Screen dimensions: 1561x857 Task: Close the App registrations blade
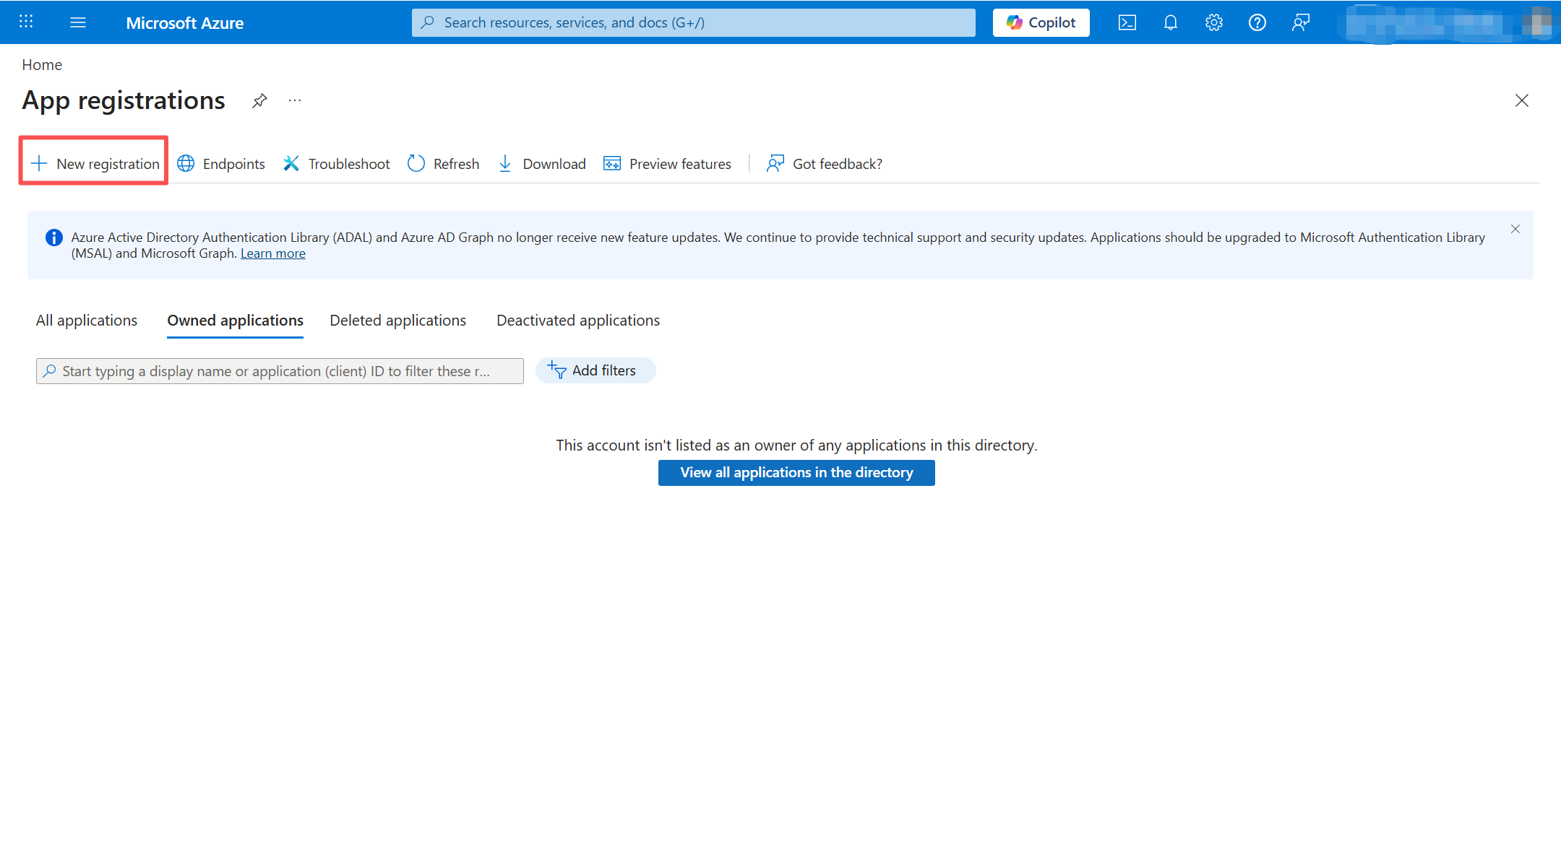click(1521, 100)
